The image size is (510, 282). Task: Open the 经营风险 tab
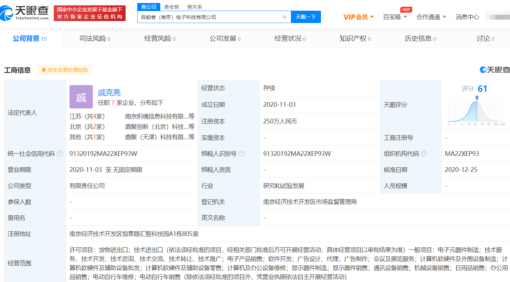160,39
